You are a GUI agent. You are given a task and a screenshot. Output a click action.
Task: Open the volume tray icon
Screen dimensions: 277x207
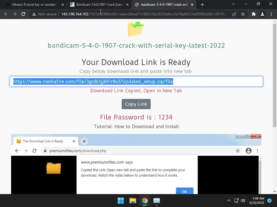pyautogui.click(x=243, y=201)
